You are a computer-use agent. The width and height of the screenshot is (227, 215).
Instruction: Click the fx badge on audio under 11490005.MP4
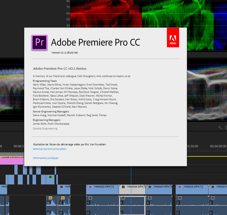coord(123,198)
